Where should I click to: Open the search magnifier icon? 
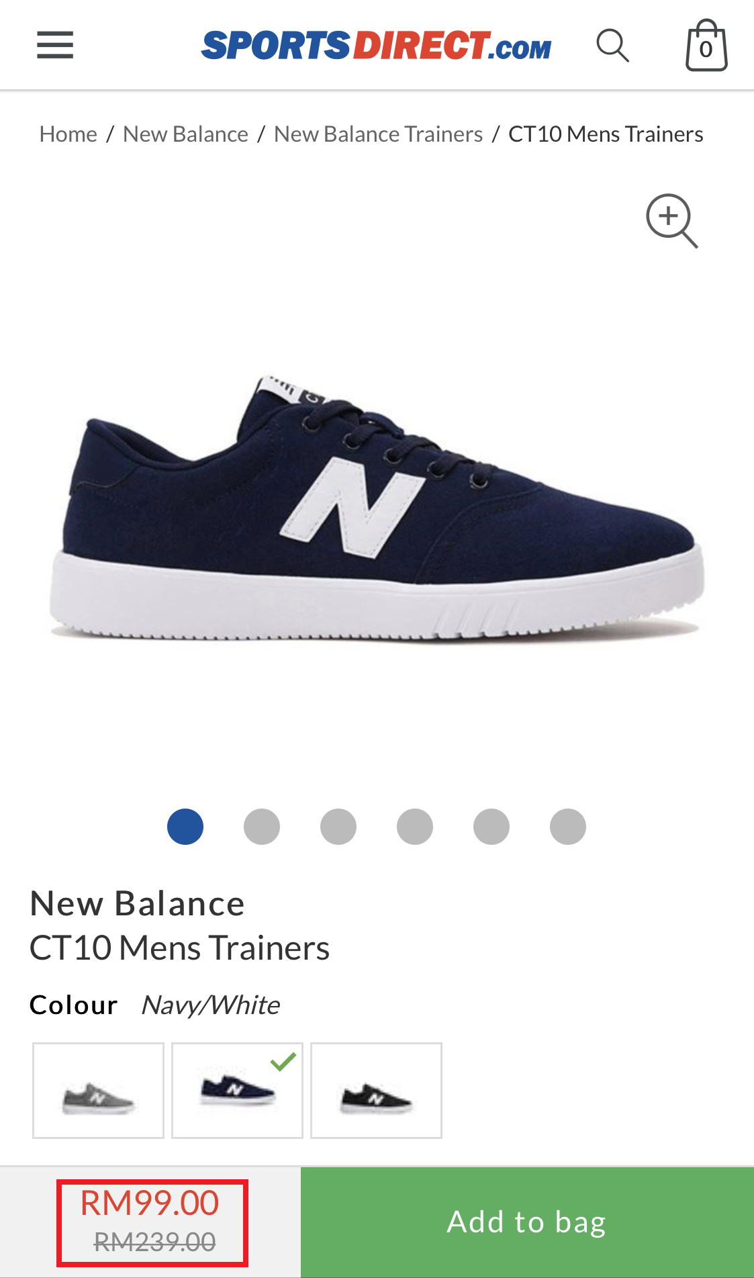(613, 46)
